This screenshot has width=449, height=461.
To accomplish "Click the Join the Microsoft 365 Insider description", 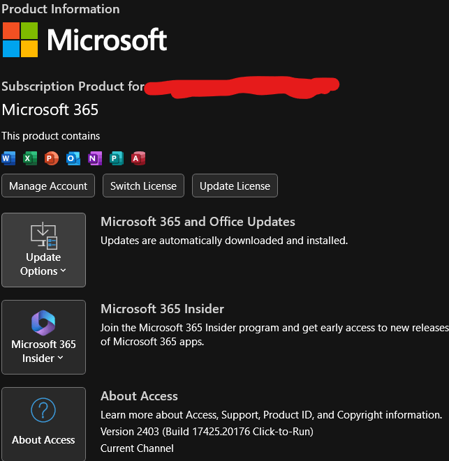I will (274, 335).
